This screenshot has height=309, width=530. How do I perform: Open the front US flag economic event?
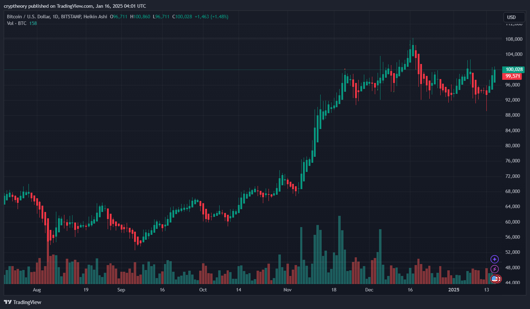[495, 279]
